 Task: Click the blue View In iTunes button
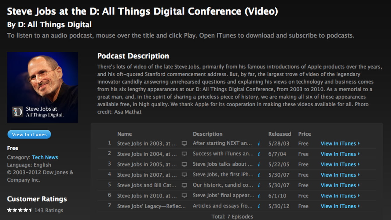click(29, 134)
